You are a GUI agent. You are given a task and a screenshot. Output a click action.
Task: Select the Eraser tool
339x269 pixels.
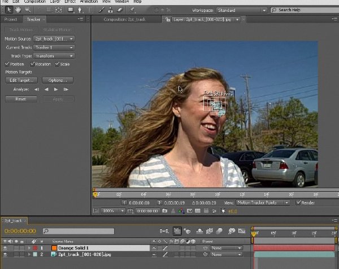click(120, 10)
